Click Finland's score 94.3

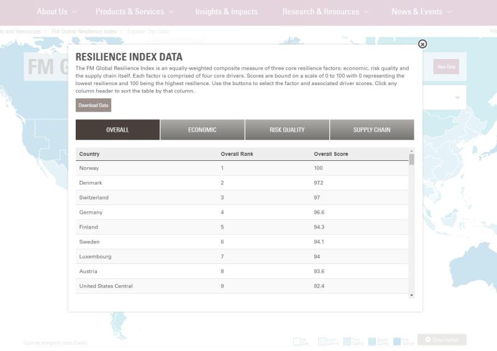coord(319,227)
